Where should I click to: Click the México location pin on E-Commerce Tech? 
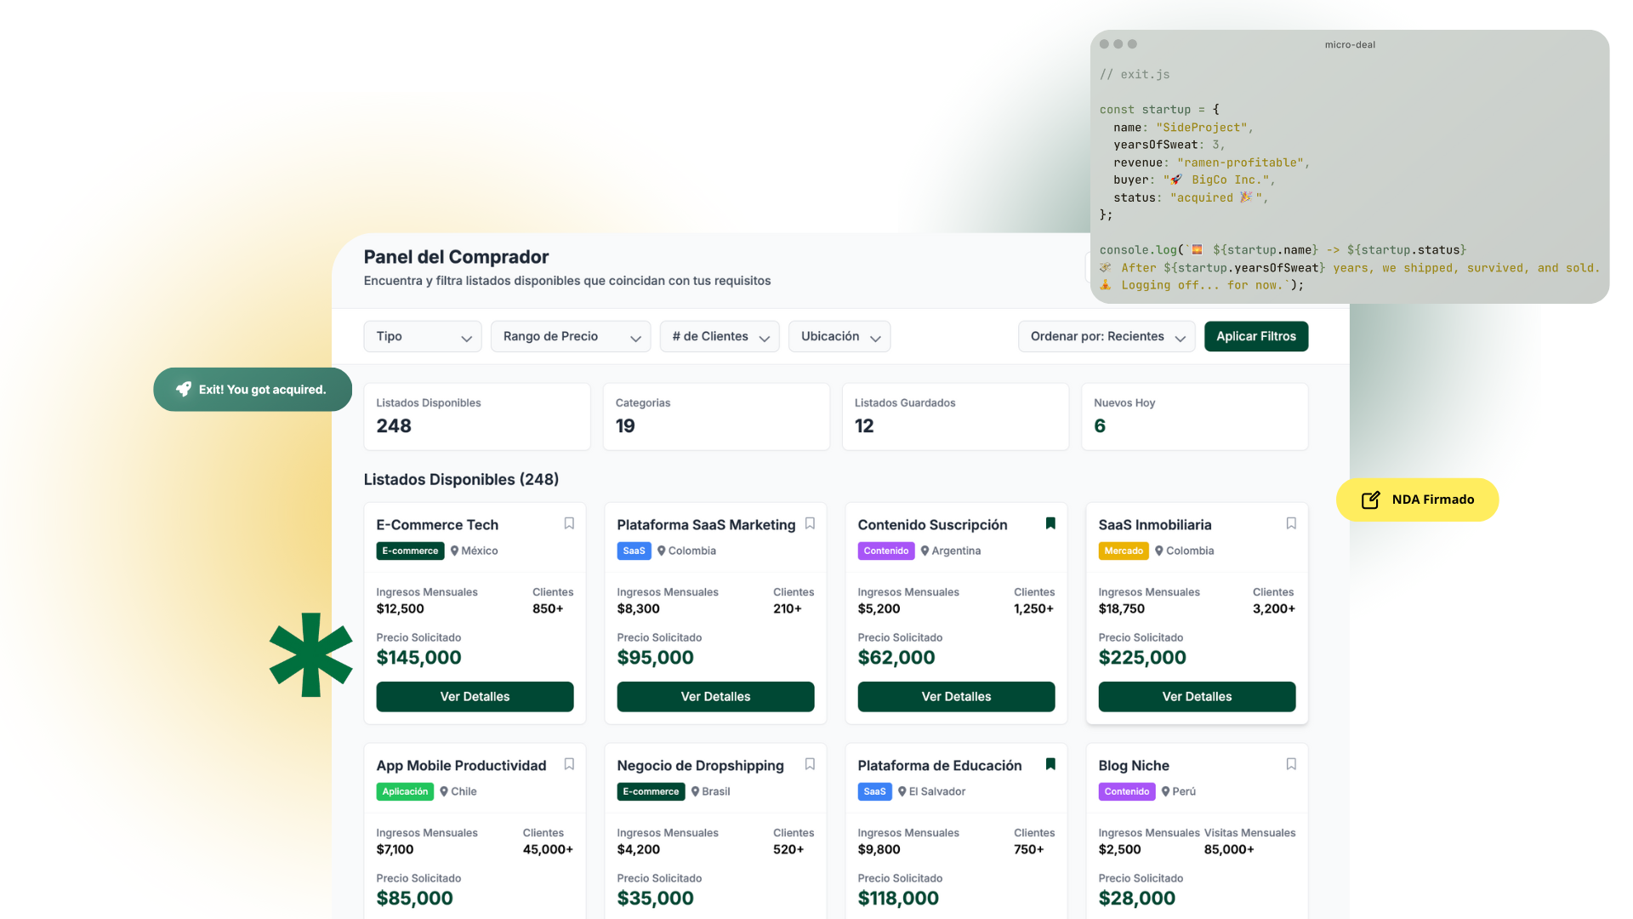click(455, 551)
